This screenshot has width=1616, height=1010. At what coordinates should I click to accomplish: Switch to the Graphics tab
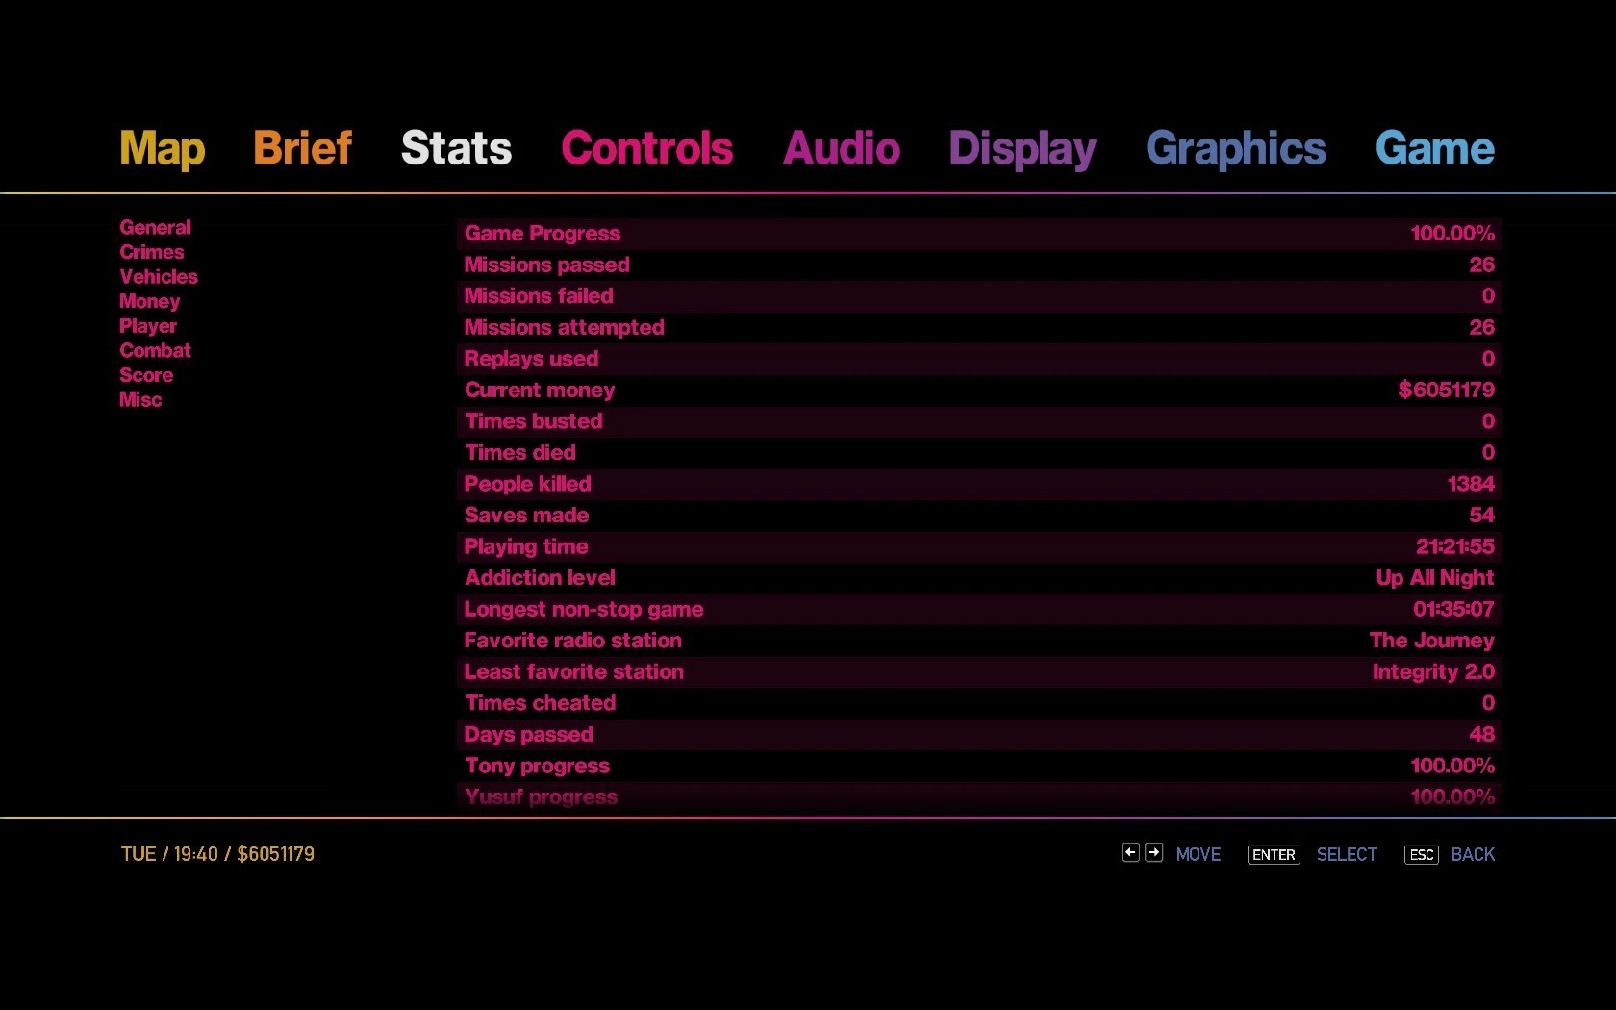pyautogui.click(x=1236, y=149)
